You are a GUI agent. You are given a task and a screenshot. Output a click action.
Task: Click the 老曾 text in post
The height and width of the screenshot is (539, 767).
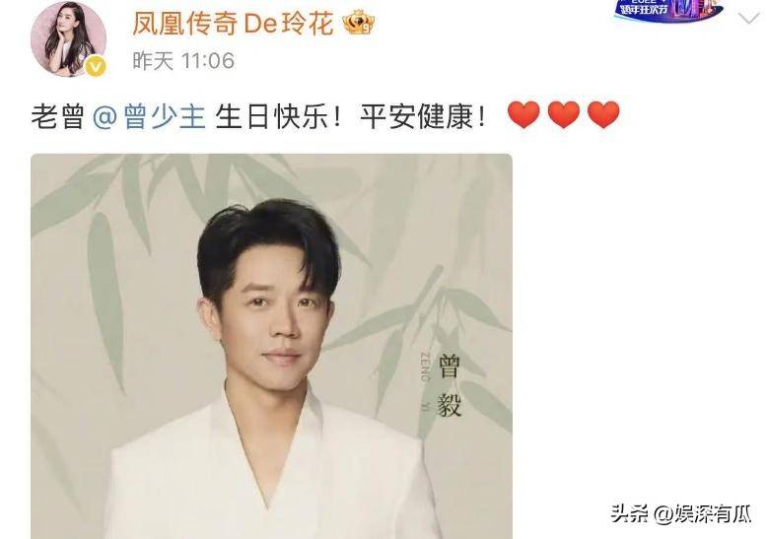tap(58, 117)
